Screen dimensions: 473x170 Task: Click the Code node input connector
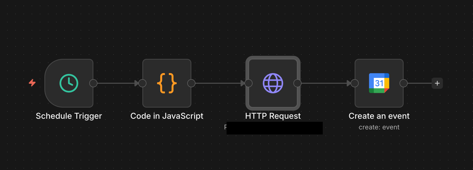coord(142,83)
